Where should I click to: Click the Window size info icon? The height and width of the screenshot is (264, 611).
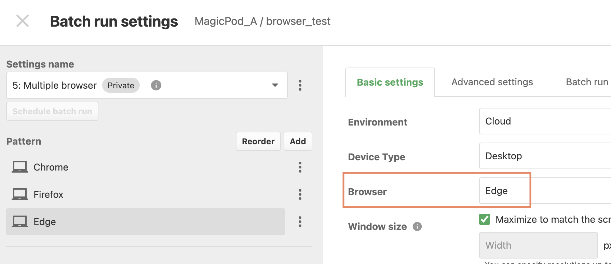[417, 226]
